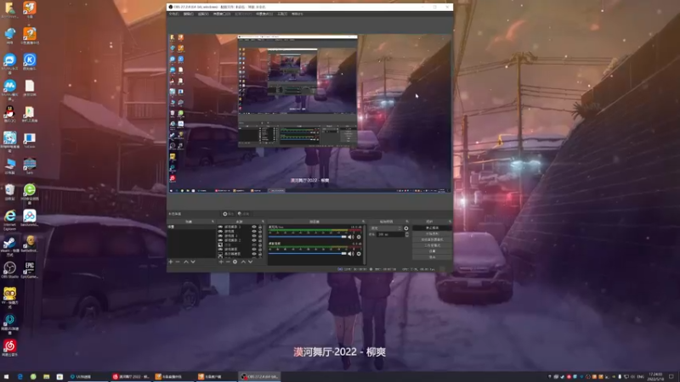Mute the 桌面音频 channel speaker icon
Viewport: 680px width, 382px height.
[x=350, y=253]
